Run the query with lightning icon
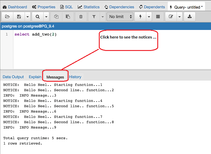 pos(140,17)
